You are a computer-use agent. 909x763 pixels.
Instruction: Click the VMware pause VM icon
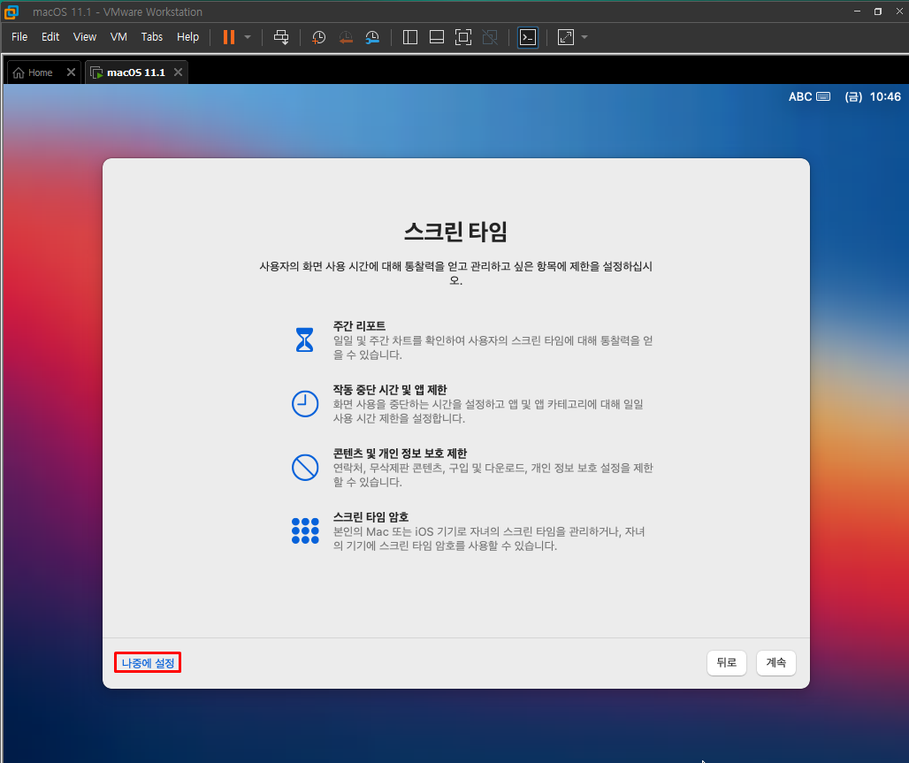[229, 37]
